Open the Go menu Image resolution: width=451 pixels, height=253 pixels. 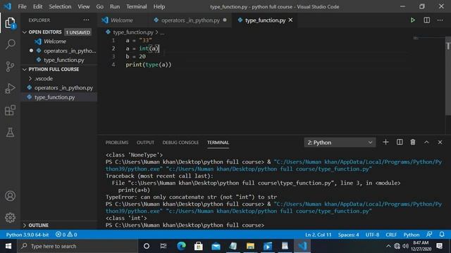pyautogui.click(x=99, y=6)
